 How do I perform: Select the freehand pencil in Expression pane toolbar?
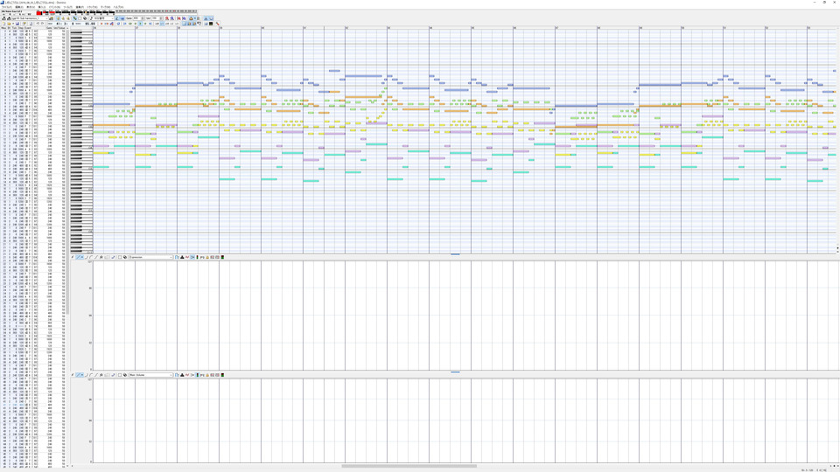[73, 257]
